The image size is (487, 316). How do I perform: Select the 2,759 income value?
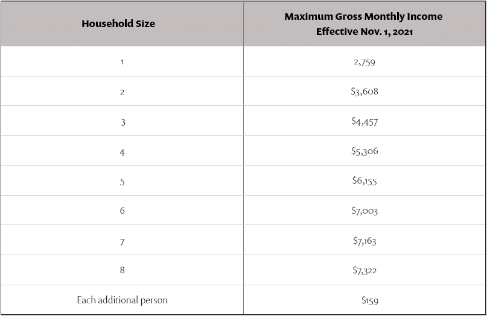tap(365, 61)
